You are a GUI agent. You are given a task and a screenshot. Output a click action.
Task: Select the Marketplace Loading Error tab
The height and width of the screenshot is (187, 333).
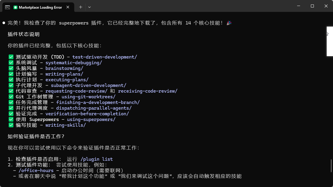pyautogui.click(x=38, y=7)
